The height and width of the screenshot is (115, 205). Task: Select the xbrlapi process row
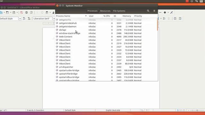pos(106,30)
